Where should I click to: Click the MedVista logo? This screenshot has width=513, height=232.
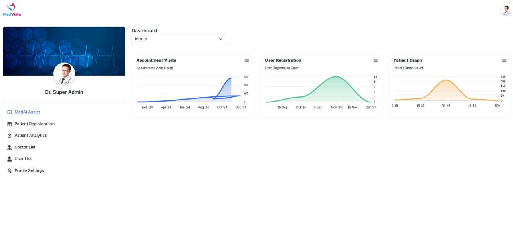[x=12, y=10]
